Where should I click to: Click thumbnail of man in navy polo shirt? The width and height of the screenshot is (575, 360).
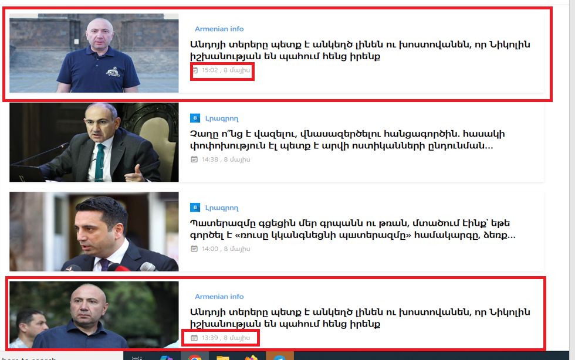tap(94, 53)
